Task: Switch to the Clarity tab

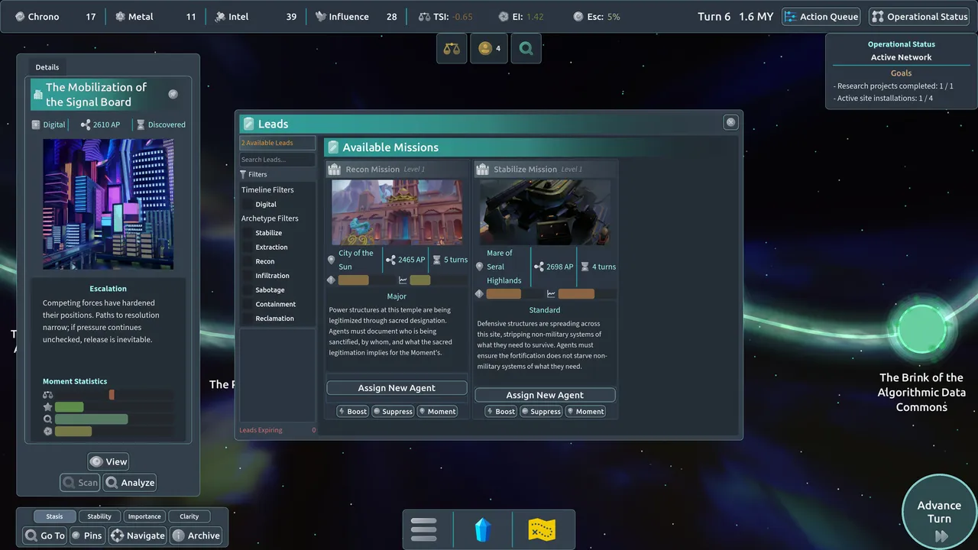Action: point(189,516)
